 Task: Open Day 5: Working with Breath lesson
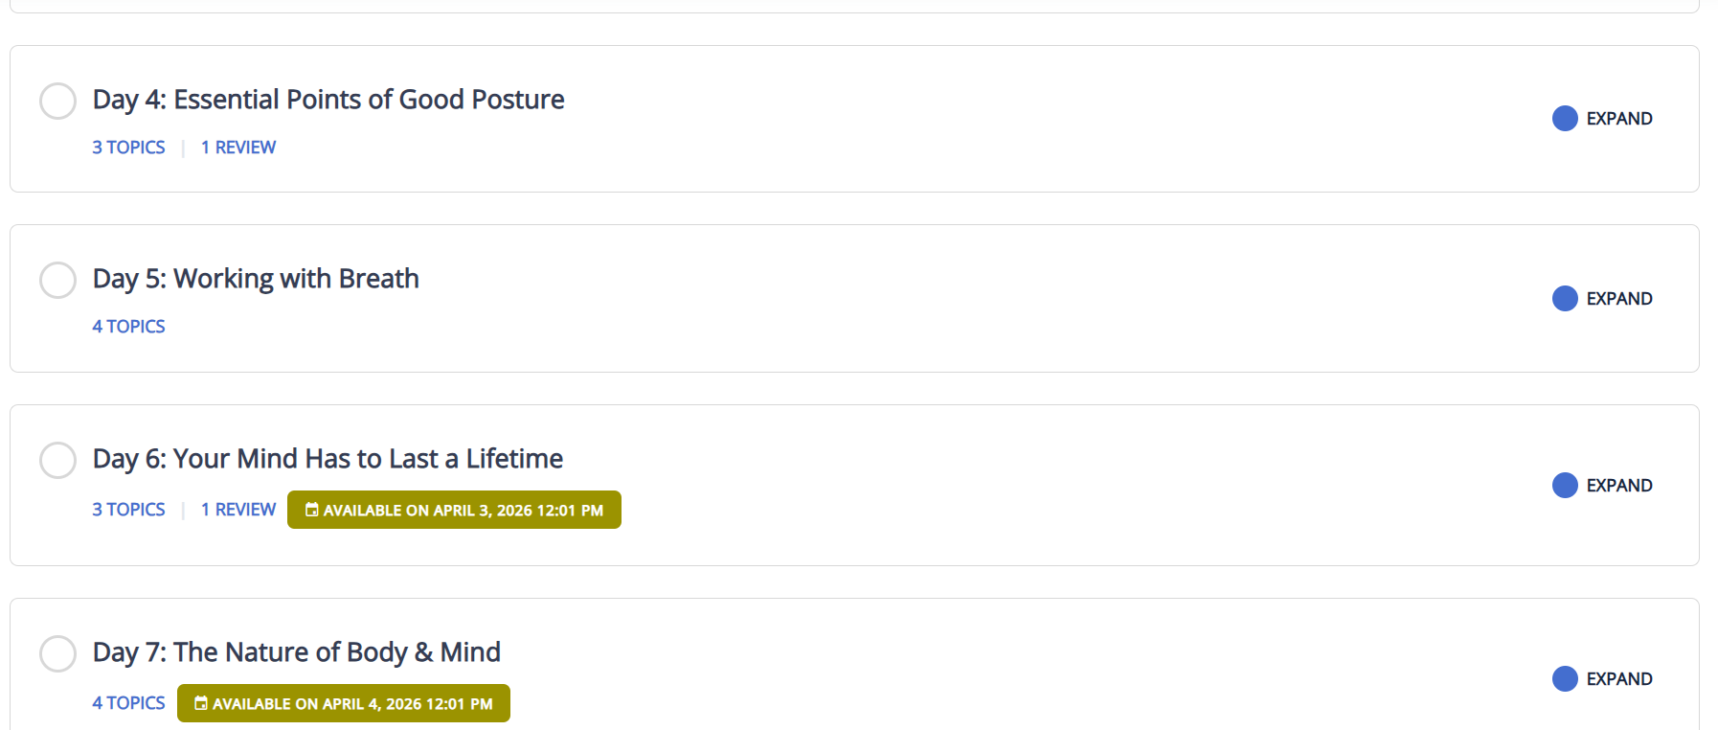256,279
